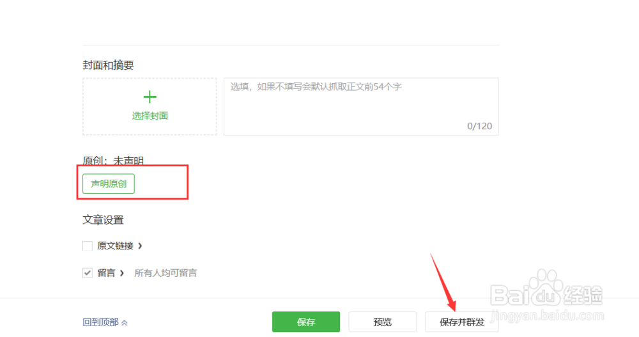Uncheck the 留言 checkbox
Viewport: 639px width, 337px height.
click(87, 272)
